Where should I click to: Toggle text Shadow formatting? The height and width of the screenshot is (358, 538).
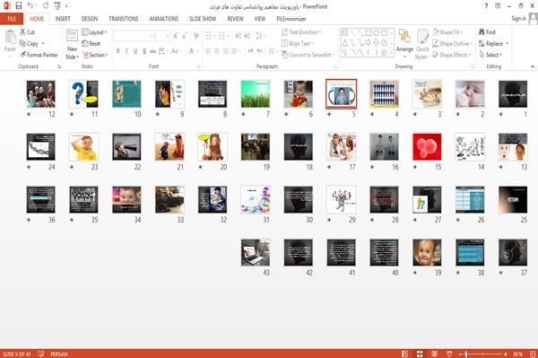144,51
